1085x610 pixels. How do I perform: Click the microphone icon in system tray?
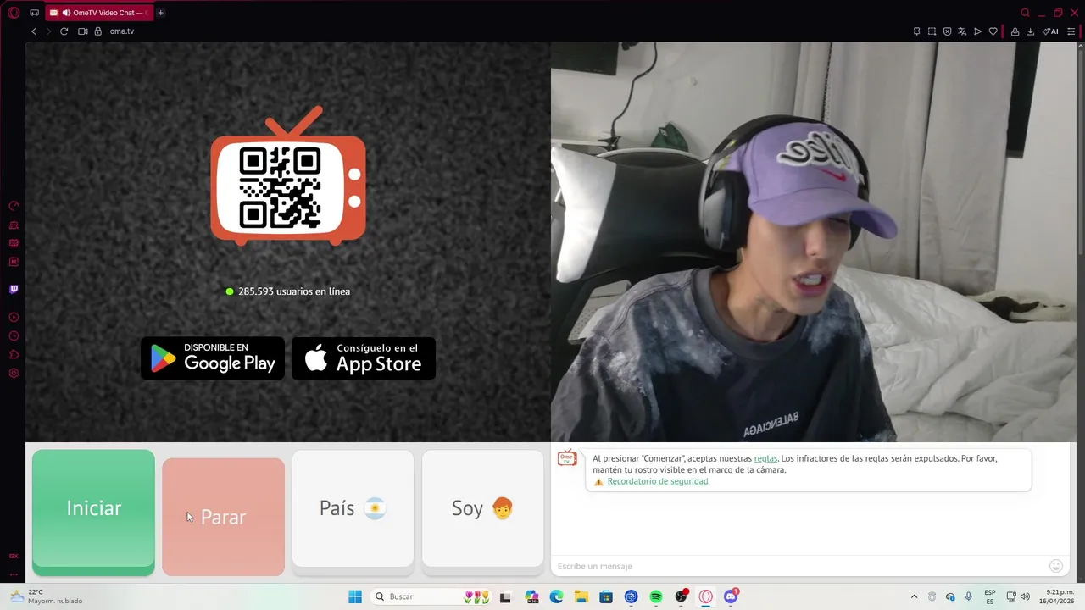tap(968, 596)
